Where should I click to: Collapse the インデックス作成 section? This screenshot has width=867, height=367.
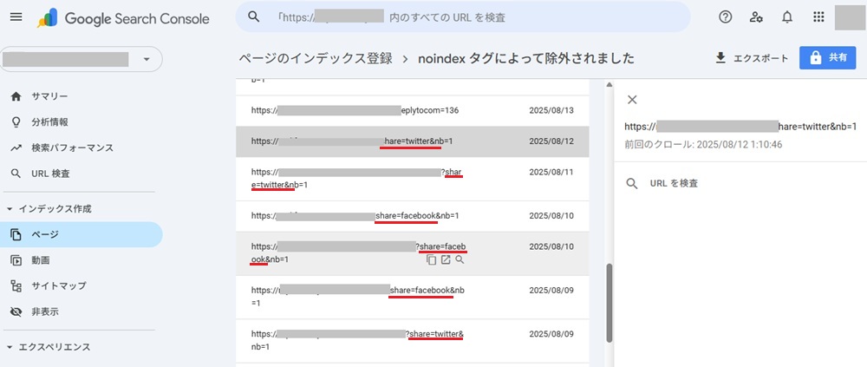10,209
